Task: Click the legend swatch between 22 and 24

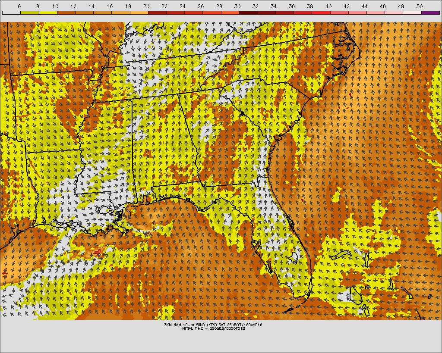Action: [x=175, y=12]
